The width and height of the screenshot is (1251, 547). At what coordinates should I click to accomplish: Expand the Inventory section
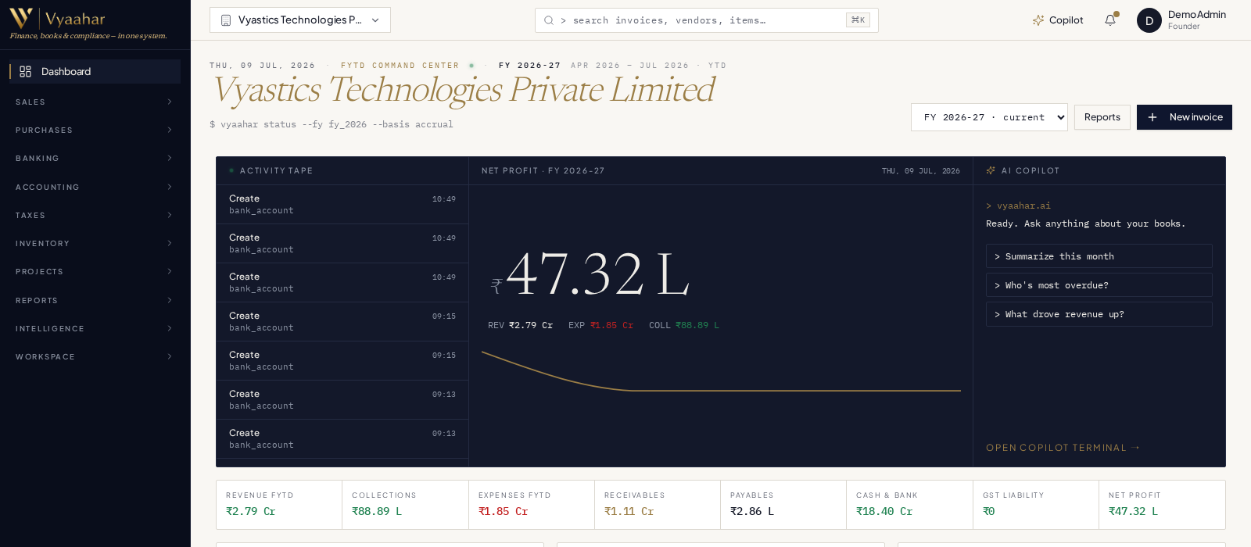[95, 243]
